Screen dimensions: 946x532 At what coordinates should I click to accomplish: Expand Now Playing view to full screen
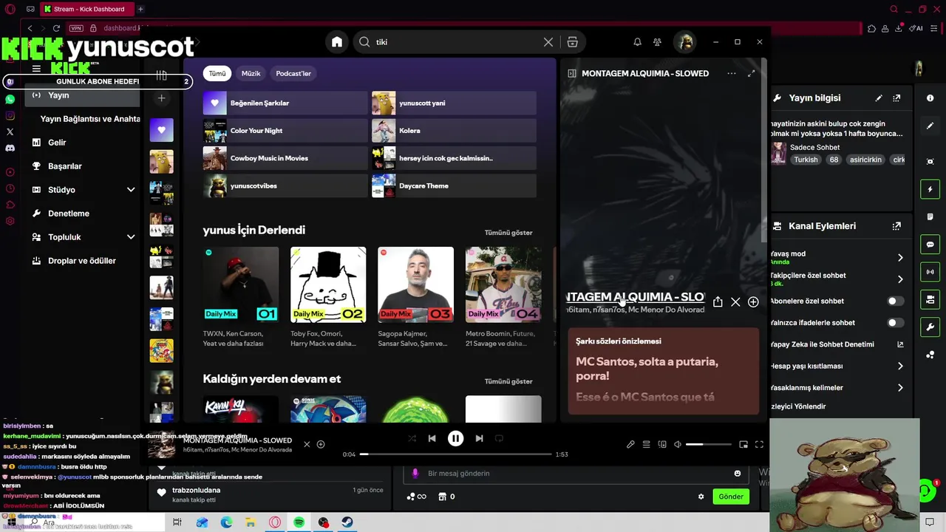(x=752, y=73)
